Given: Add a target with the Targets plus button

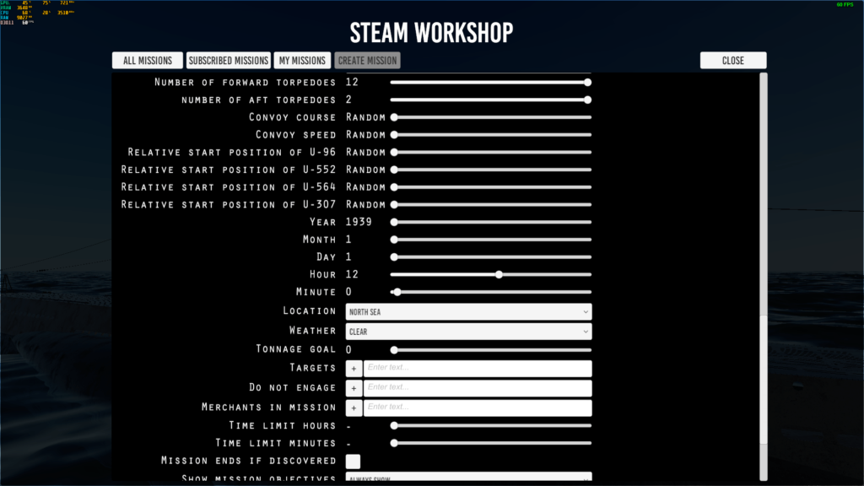Looking at the screenshot, I should [x=354, y=369].
